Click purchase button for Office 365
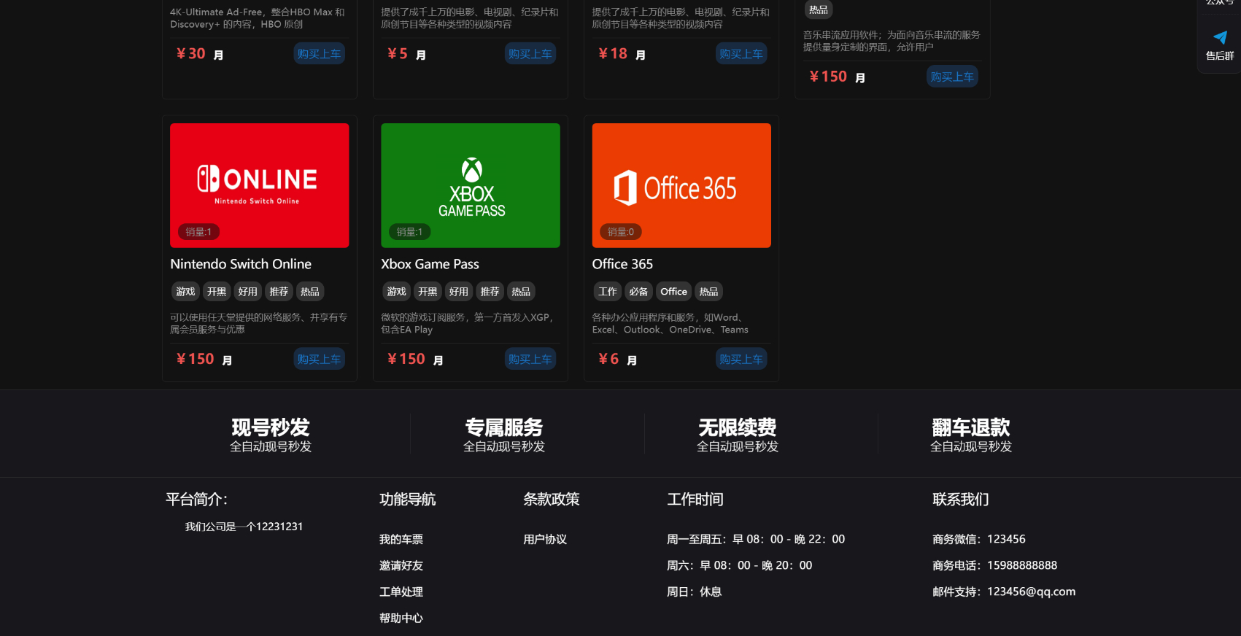The height and width of the screenshot is (636, 1241). click(741, 359)
